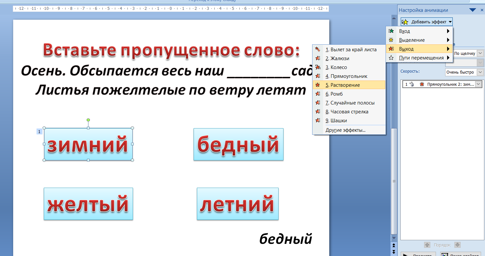
Task: Open the Выделение effects submenu
Action: (419, 40)
